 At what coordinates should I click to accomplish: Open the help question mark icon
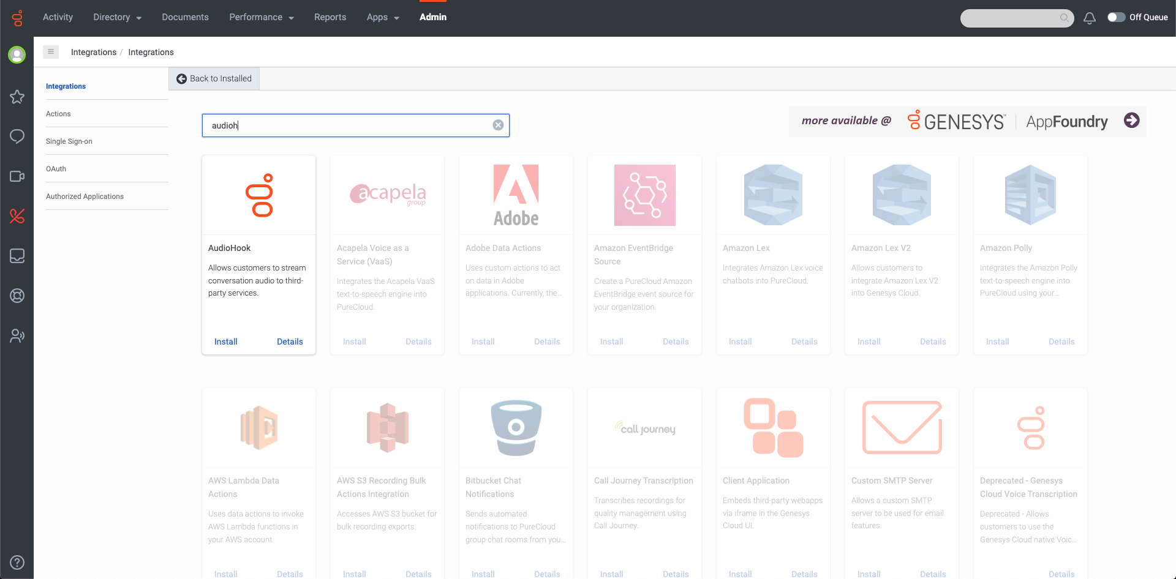[17, 562]
